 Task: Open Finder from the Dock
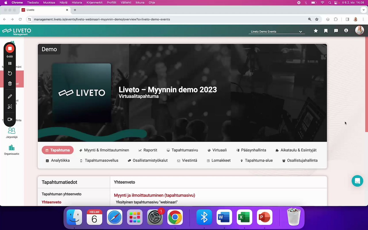[74, 217]
